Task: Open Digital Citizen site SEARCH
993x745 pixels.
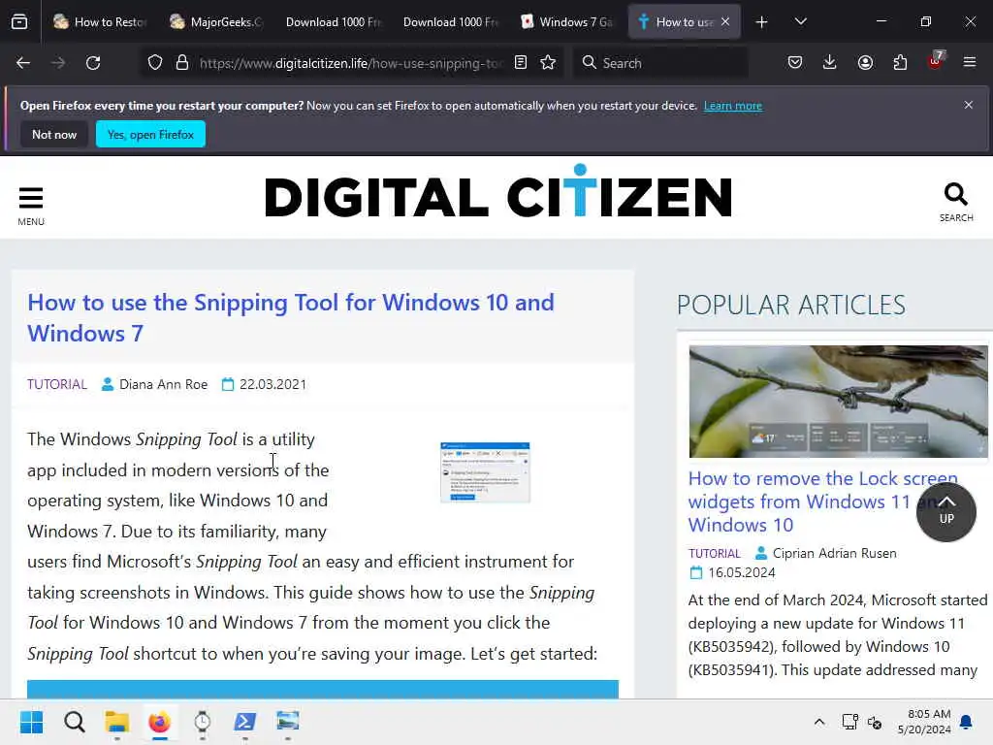Action: point(955,203)
